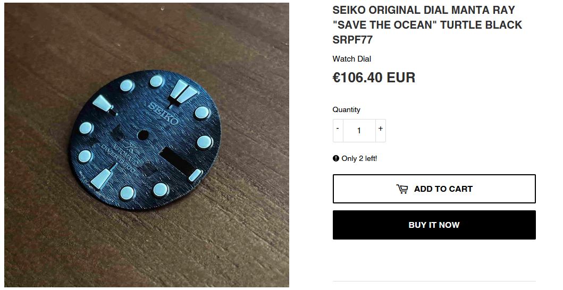Click the exclamation icon beside Only 2 left
The width and height of the screenshot is (563, 290).
335,158
